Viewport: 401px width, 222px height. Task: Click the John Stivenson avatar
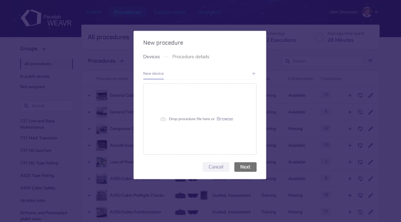point(367,12)
